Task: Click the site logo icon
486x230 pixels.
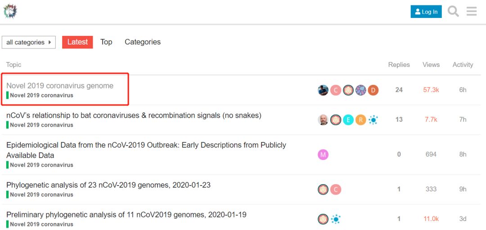Action: point(10,11)
